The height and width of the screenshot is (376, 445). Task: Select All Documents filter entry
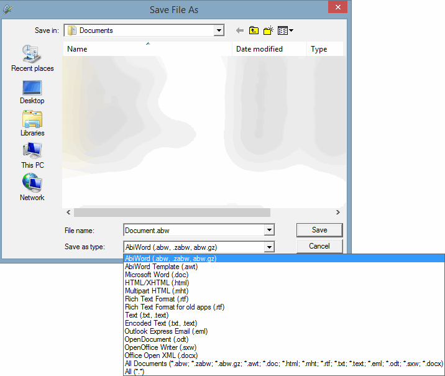tap(284, 364)
